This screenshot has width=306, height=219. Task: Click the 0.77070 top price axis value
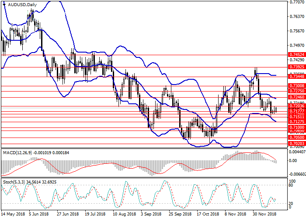(297, 3)
